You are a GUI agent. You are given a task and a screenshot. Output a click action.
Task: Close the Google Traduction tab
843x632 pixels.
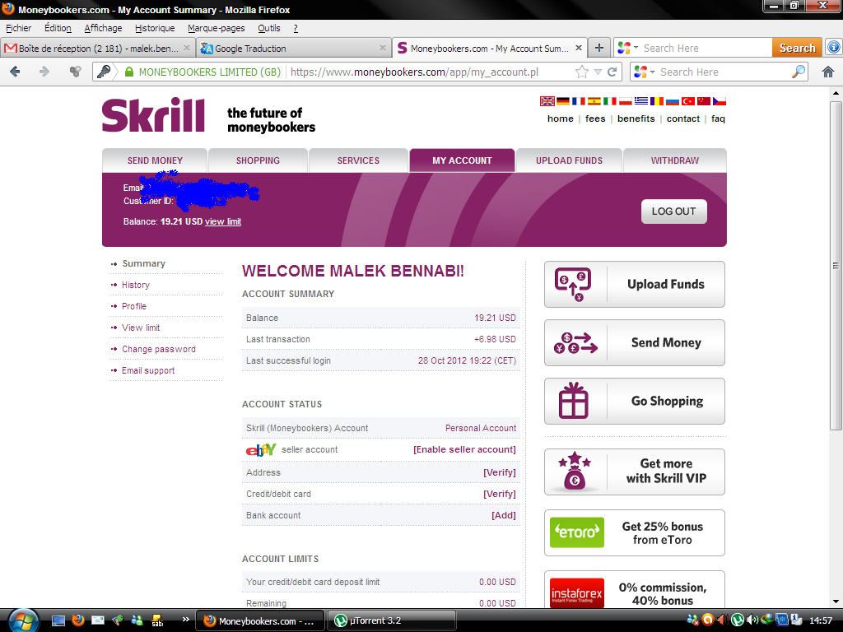point(382,48)
